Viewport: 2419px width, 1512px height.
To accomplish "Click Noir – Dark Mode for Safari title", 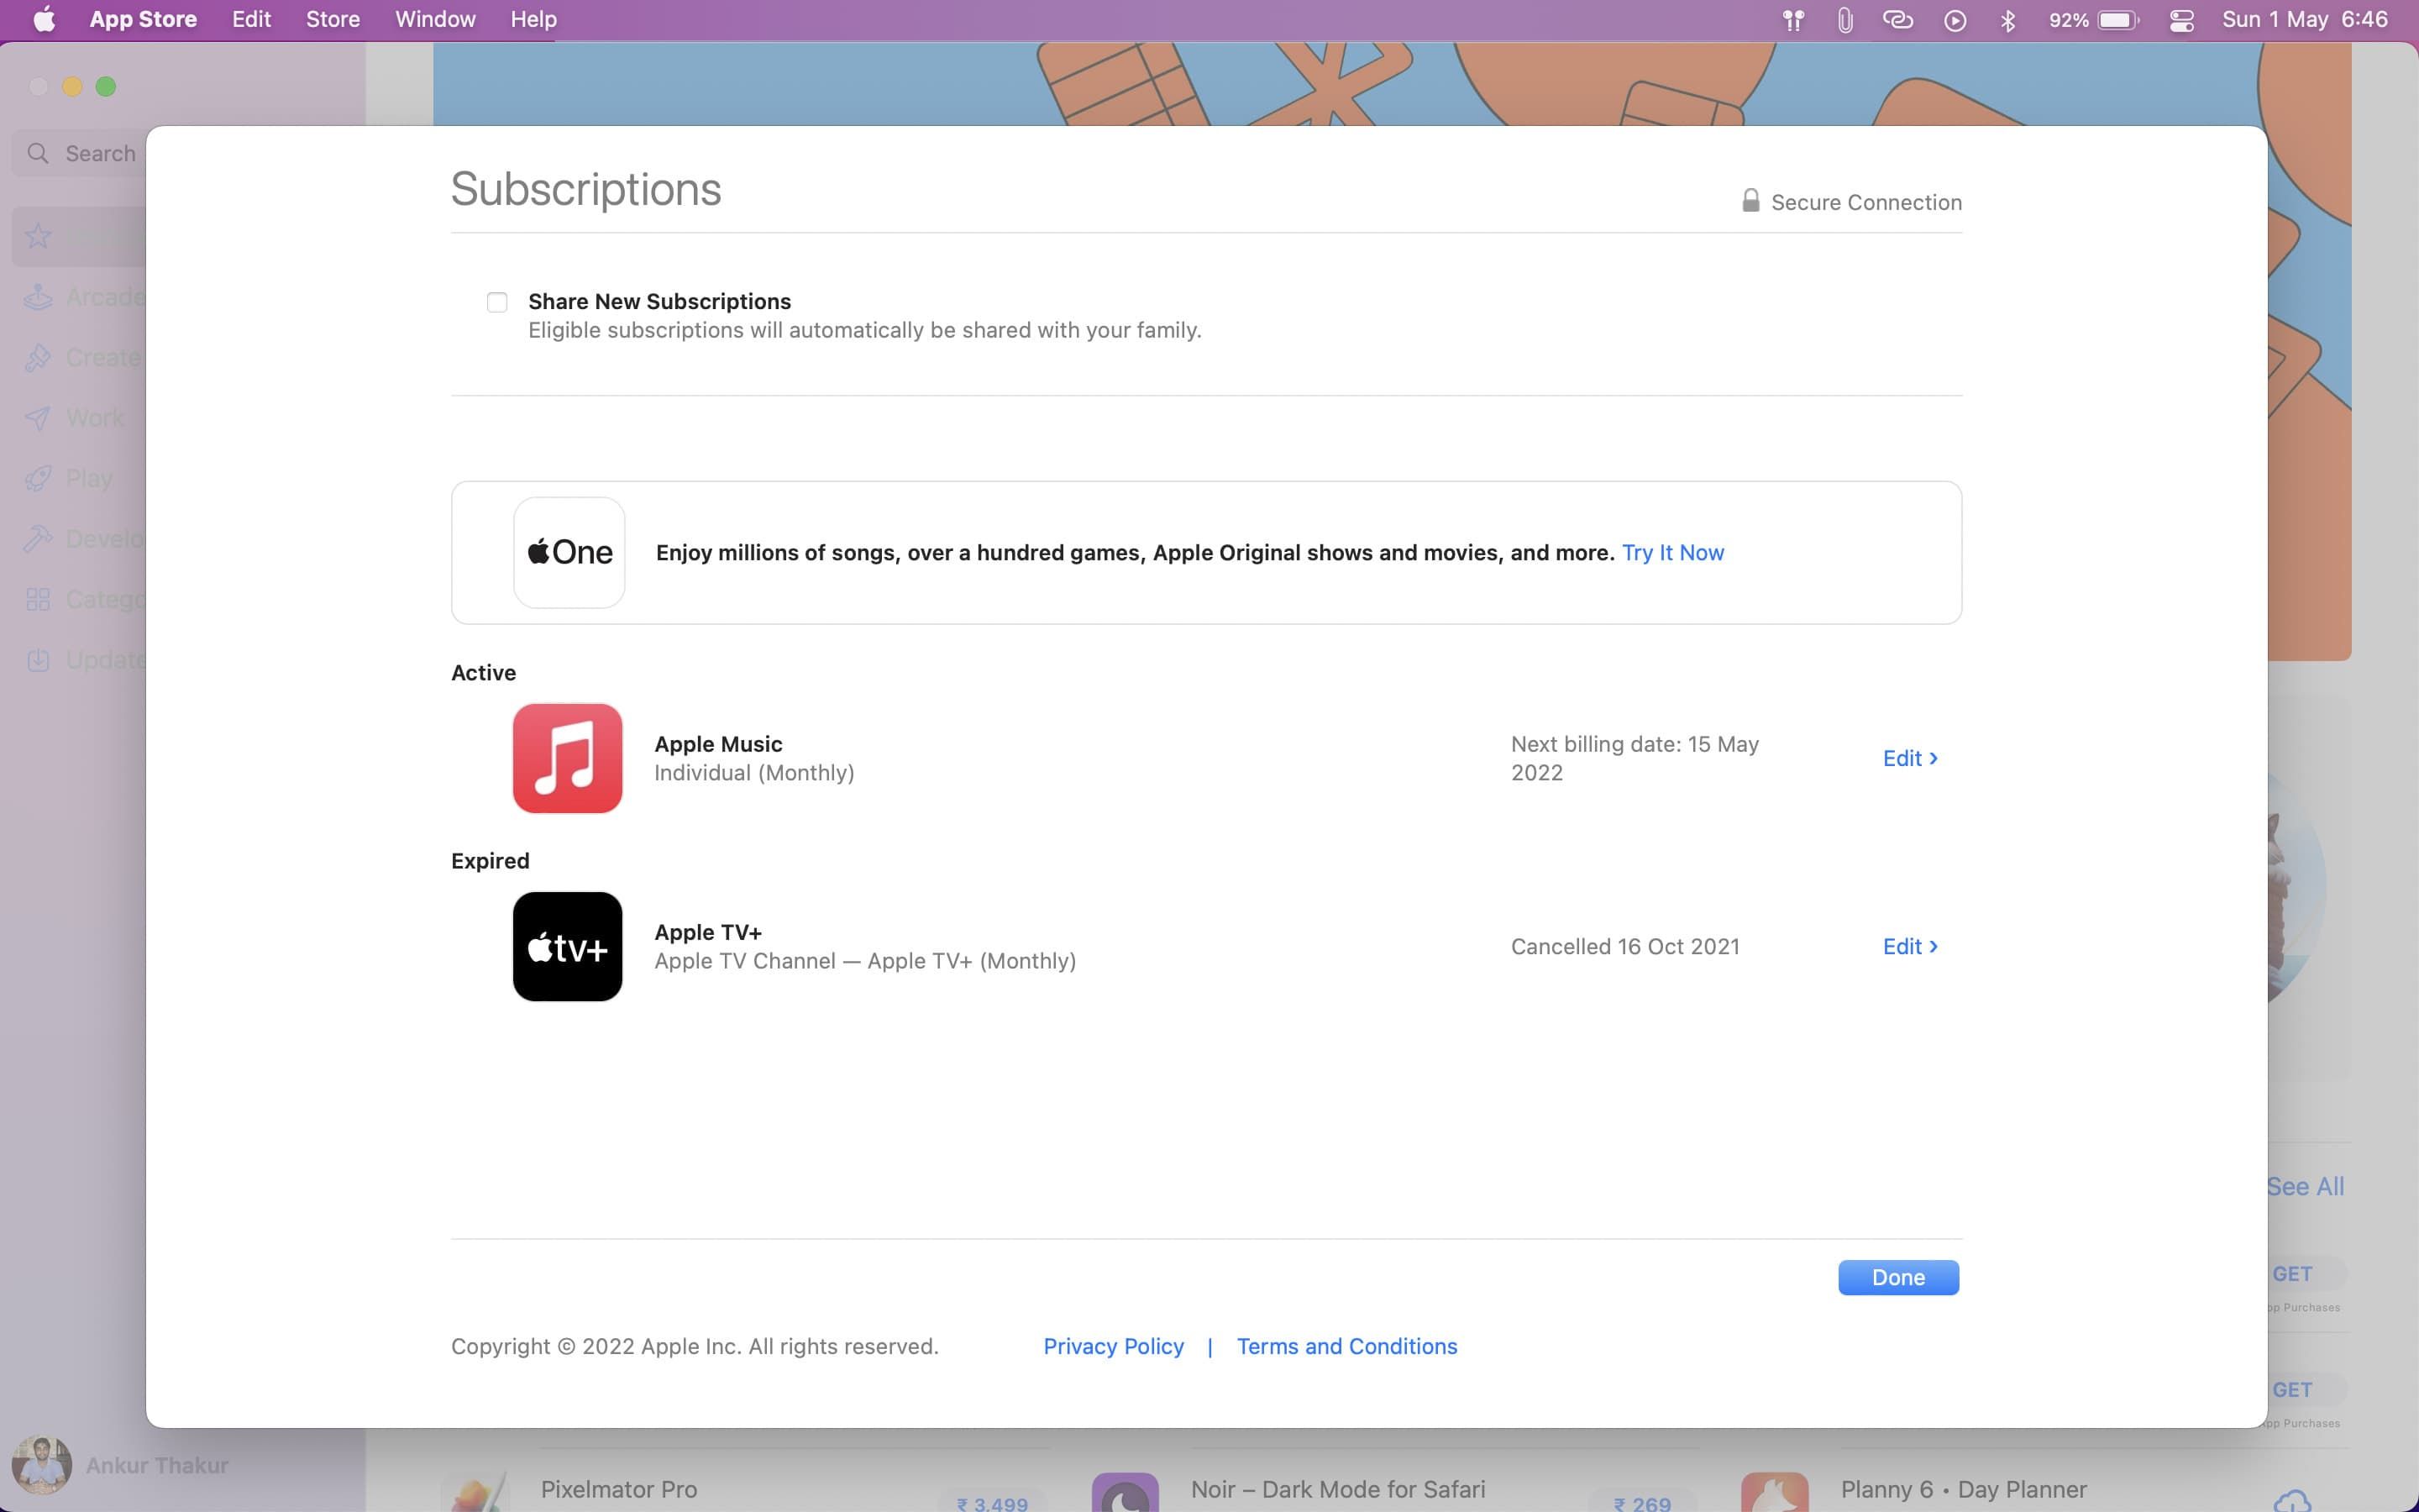I will [x=1337, y=1489].
